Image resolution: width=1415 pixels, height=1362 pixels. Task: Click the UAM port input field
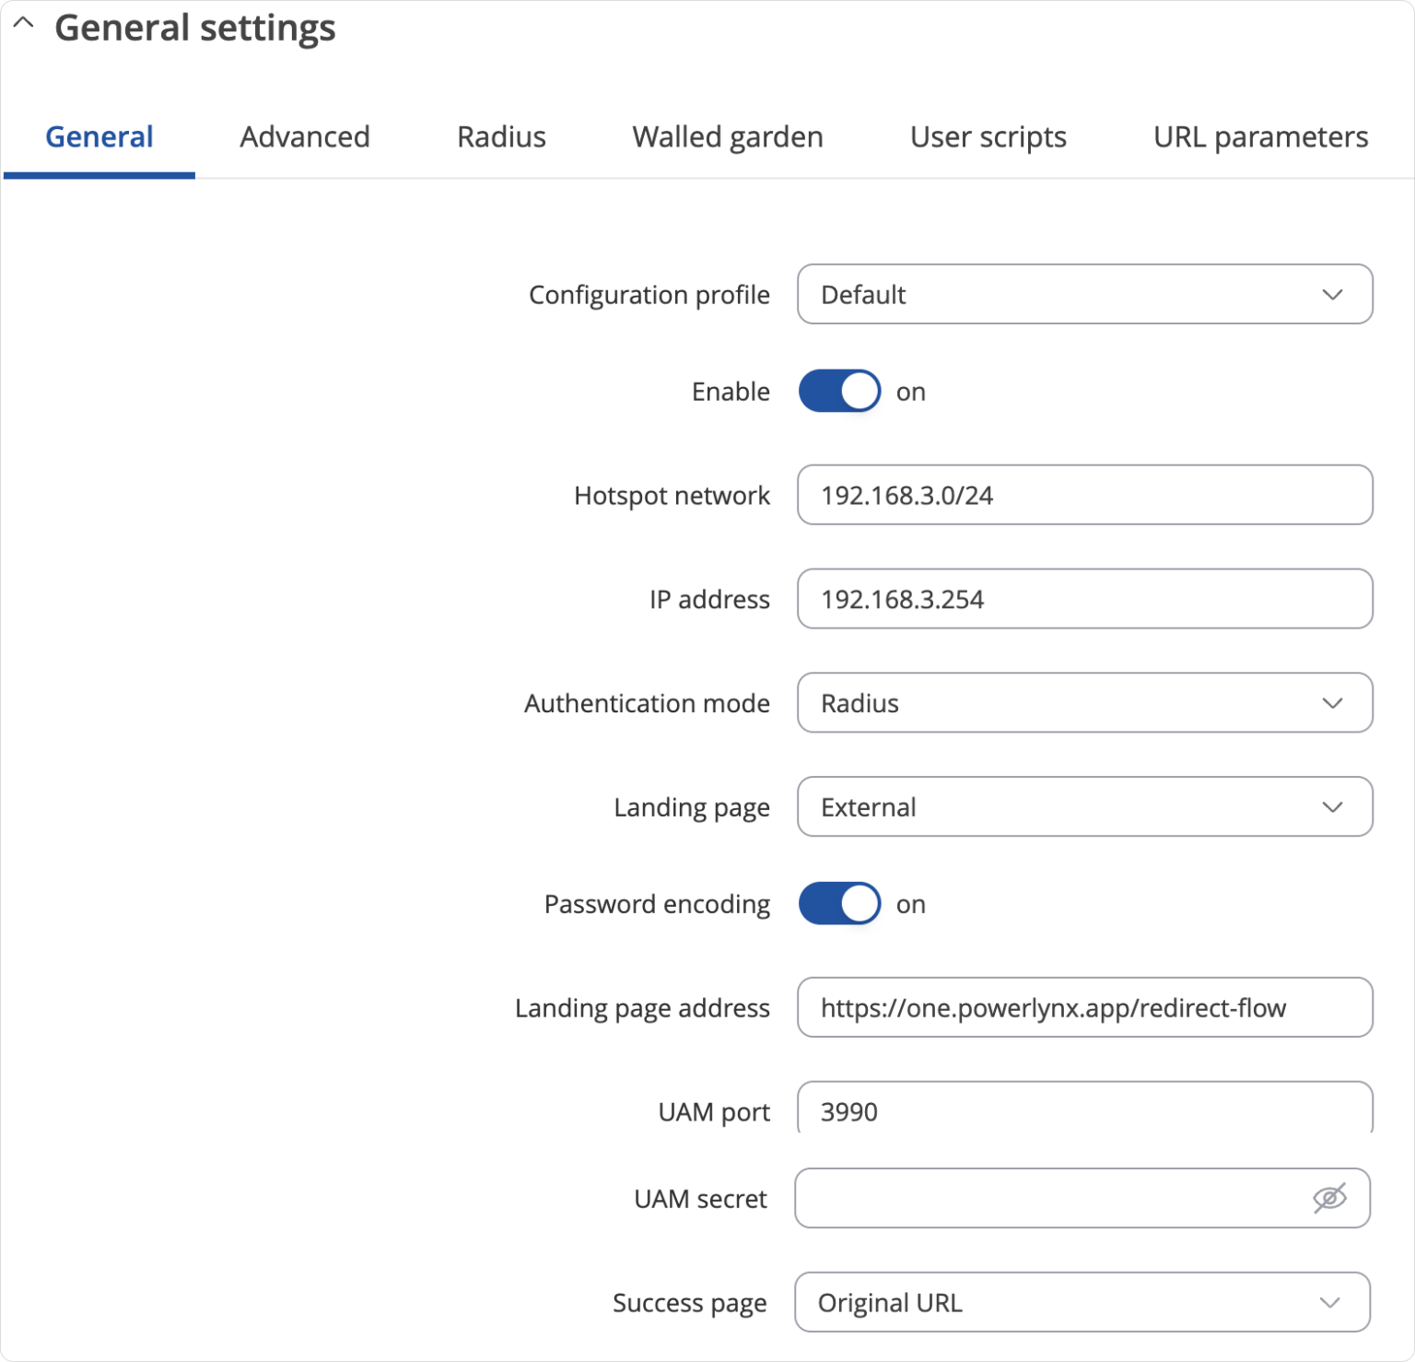coord(1084,1111)
